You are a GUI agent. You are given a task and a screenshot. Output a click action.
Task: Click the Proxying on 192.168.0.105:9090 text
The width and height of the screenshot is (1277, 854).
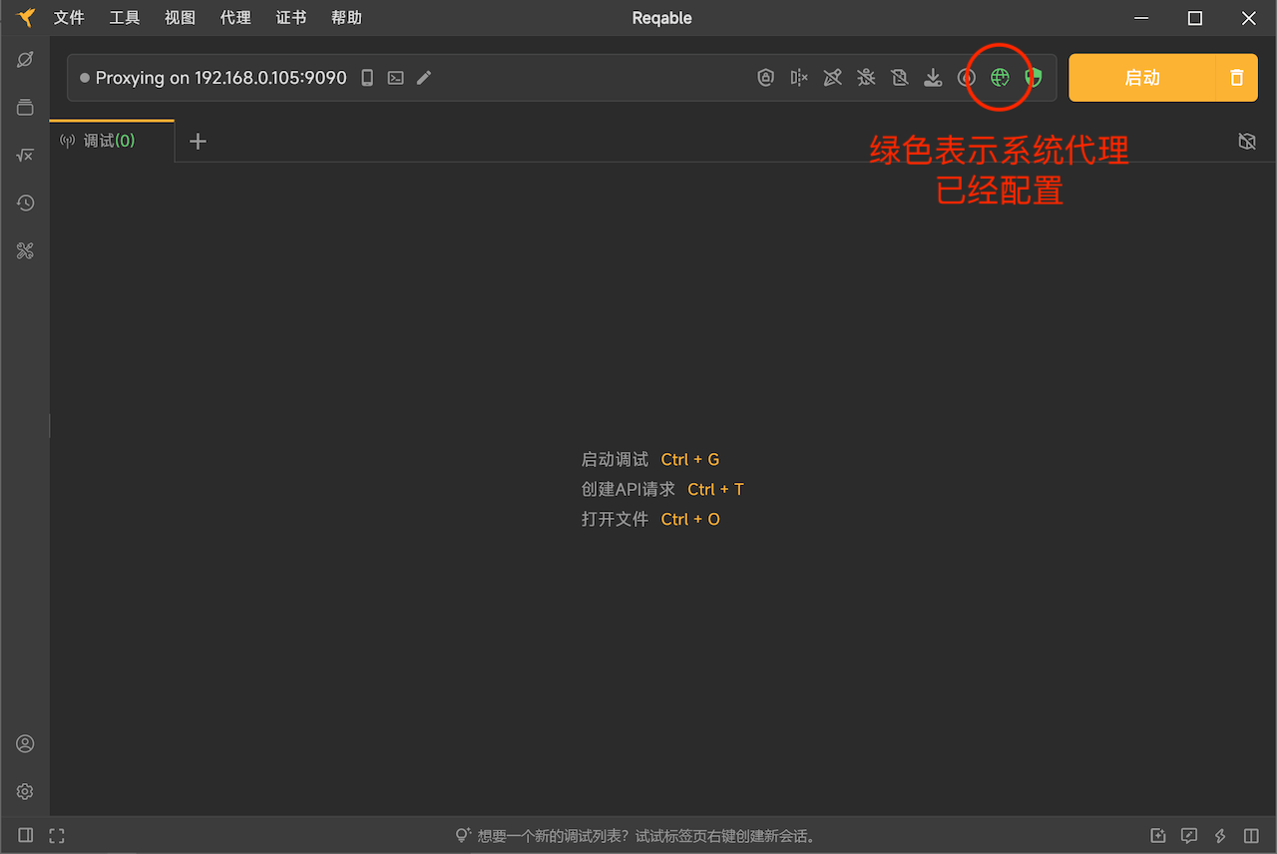(220, 78)
